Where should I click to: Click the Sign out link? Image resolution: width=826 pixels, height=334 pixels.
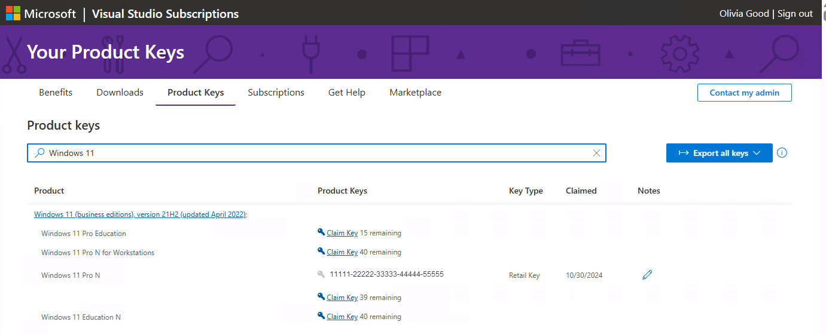[795, 13]
